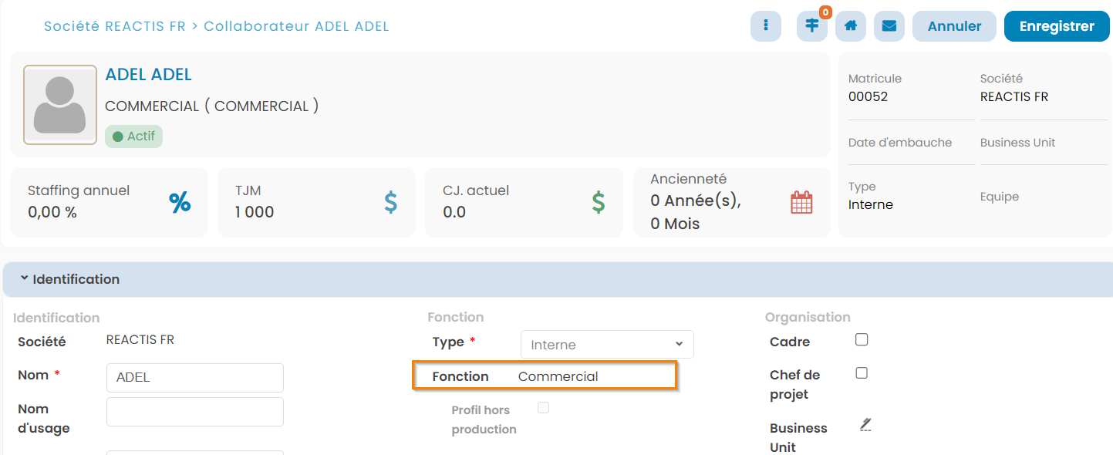Click the TJM blue dollar icon
Viewport: 1113px width, 455px height.
[391, 203]
